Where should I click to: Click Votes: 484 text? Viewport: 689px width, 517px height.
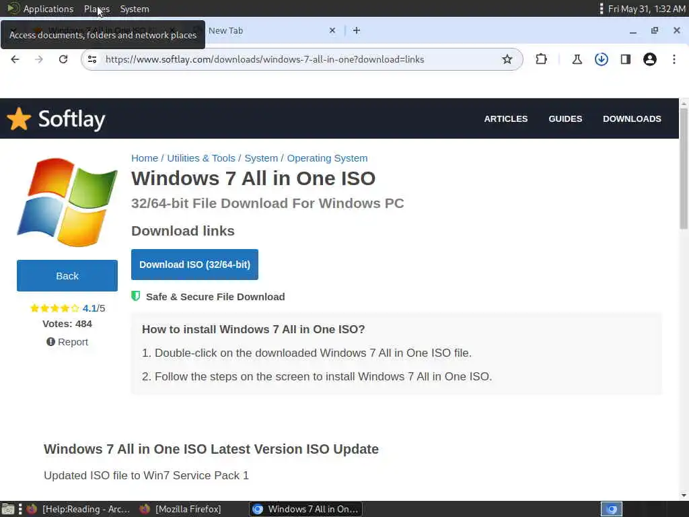67,324
